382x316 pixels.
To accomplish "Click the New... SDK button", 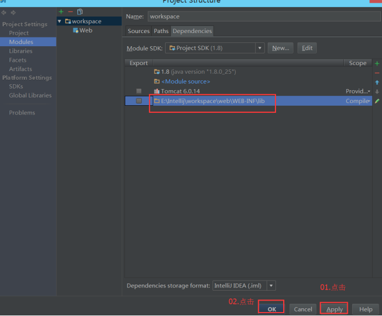I will pos(280,48).
